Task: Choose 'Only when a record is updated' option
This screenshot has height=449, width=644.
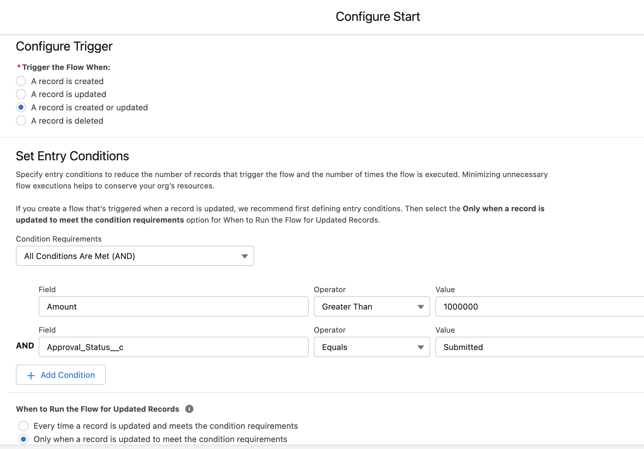Action: point(23,439)
